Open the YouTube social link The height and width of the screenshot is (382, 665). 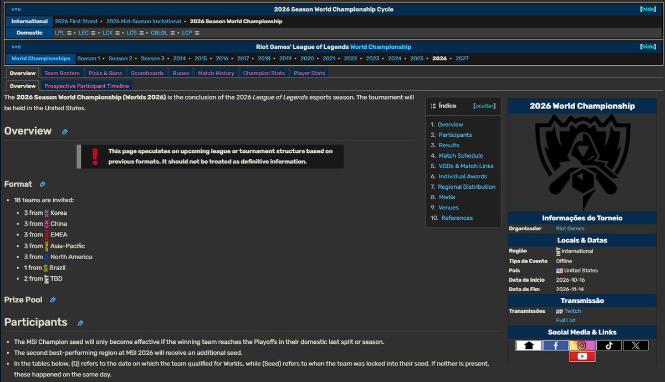point(582,357)
